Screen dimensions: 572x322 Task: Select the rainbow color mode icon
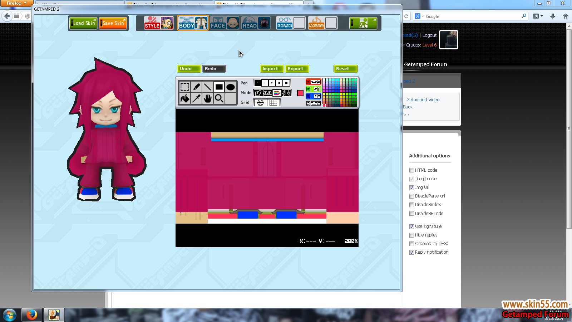pos(277,93)
